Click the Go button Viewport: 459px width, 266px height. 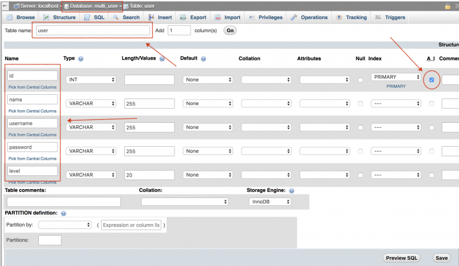pos(230,30)
